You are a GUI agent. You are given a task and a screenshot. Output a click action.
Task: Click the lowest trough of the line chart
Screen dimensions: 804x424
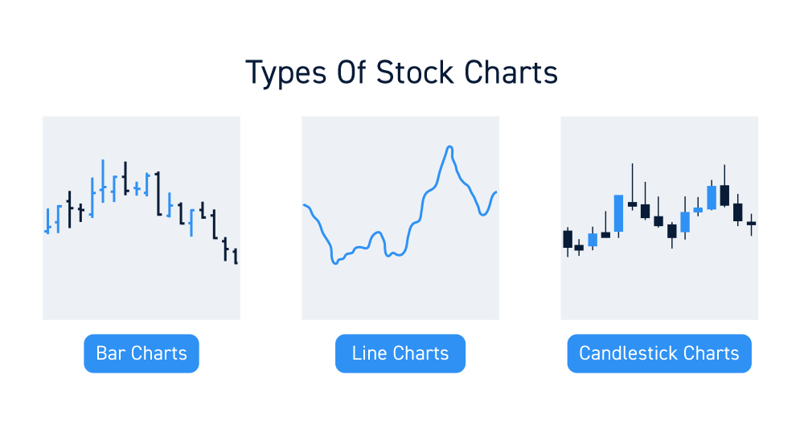click(335, 263)
